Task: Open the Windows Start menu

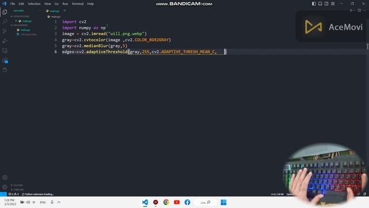Action: pyautogui.click(x=224, y=202)
